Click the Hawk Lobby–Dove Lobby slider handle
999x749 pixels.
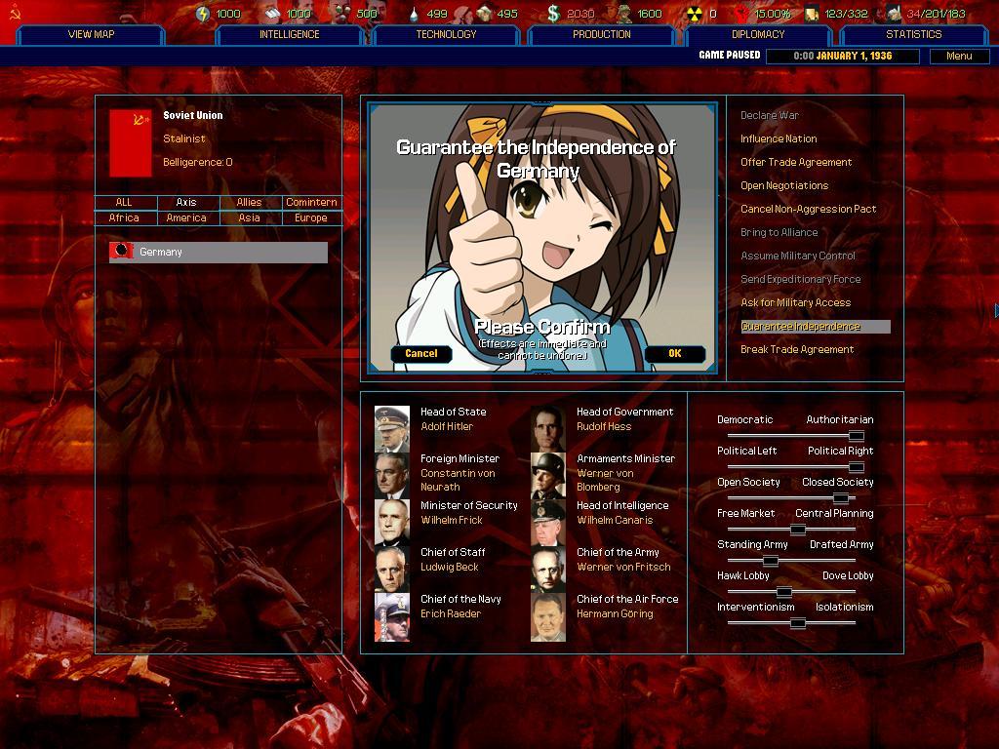784,592
